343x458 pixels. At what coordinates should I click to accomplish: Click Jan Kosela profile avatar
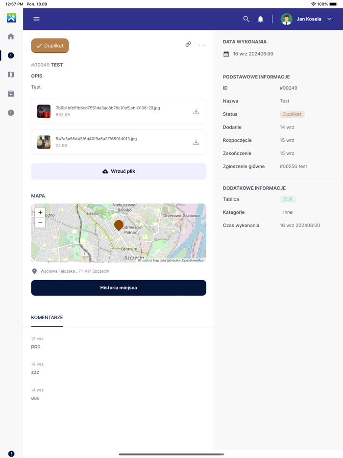286,19
